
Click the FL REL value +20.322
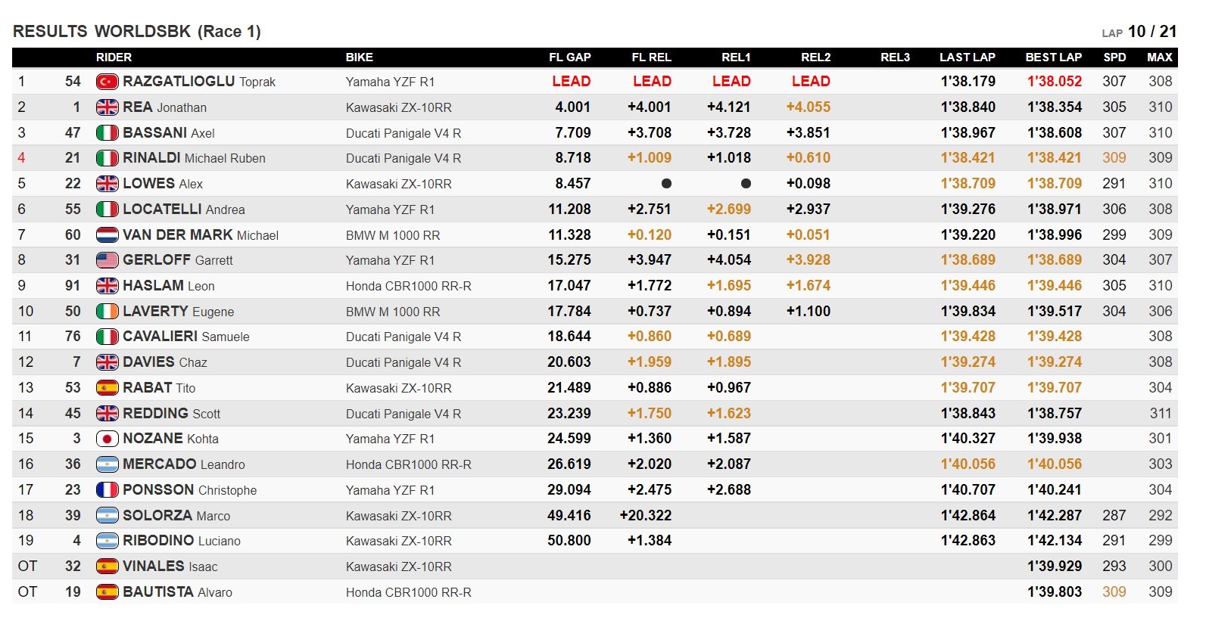point(646,516)
